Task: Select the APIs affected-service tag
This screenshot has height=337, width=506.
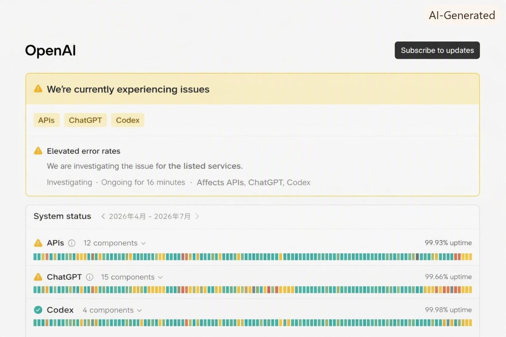Action: (47, 120)
